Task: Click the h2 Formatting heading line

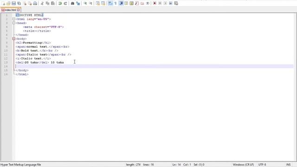Action: pyautogui.click(x=33, y=43)
